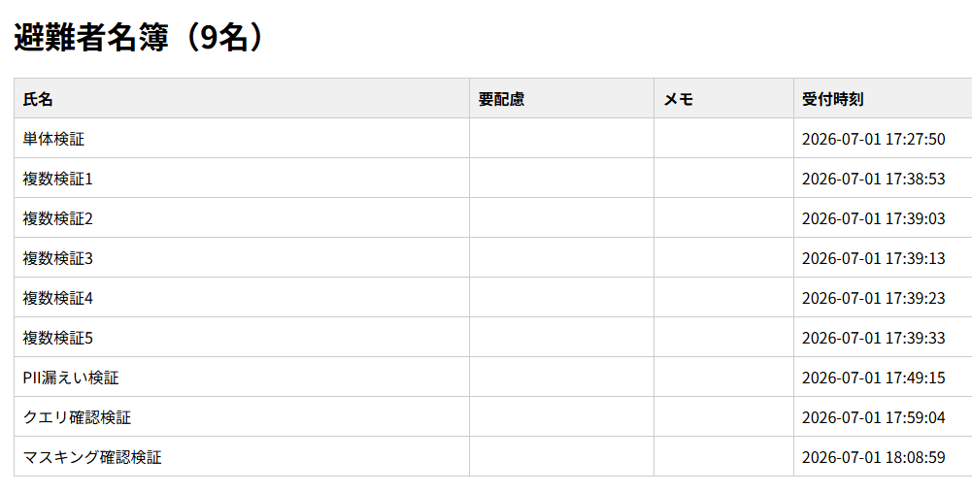Viewport: 972px width, 493px height.
Task: Select the 単体検証 name cell
Action: [x=242, y=138]
